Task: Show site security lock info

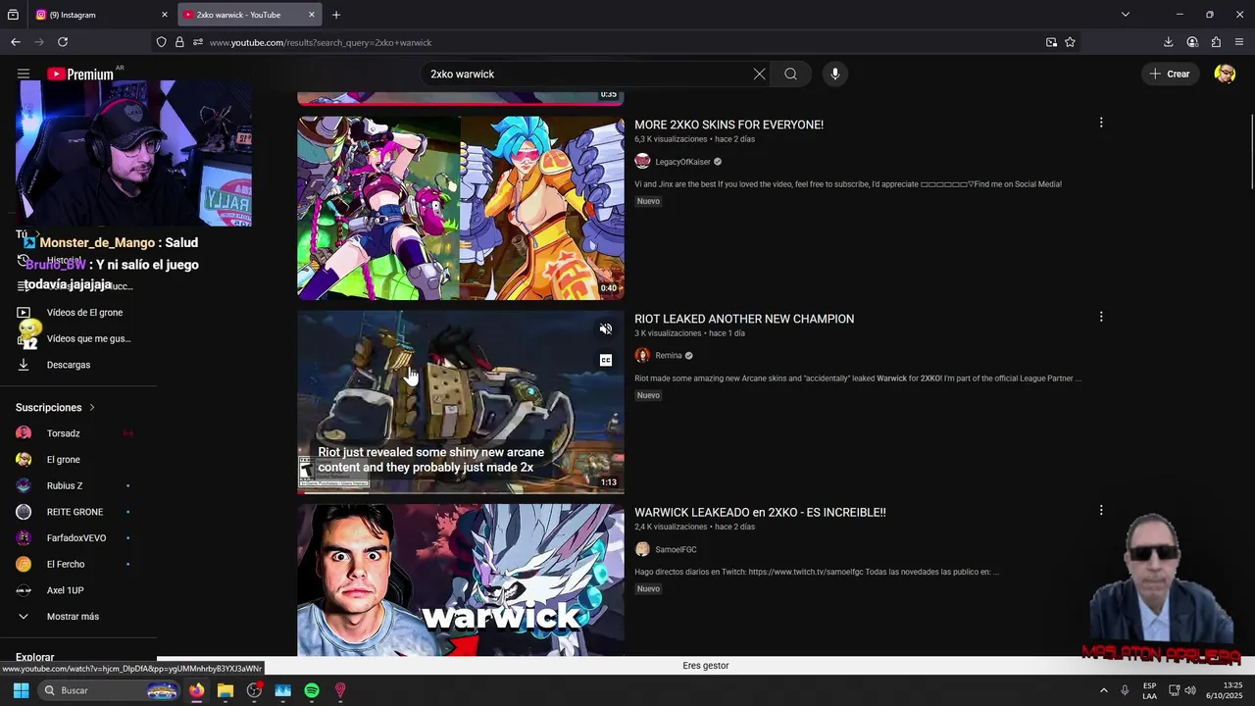Action: 179,42
